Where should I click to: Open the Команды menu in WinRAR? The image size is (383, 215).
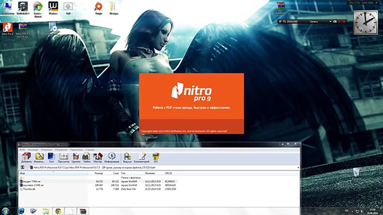pyautogui.click(x=33, y=149)
